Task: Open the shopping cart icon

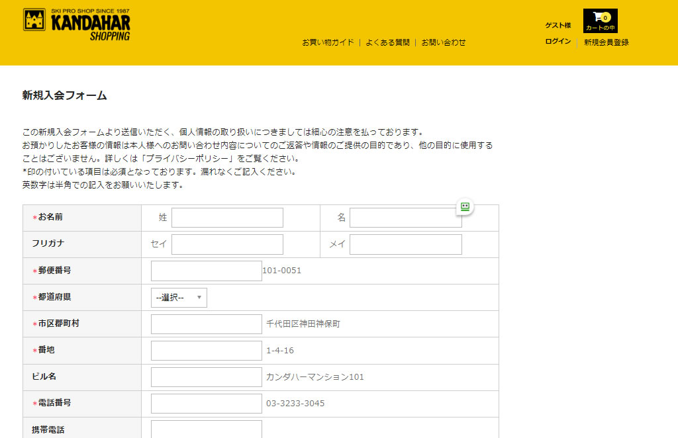Action: click(x=600, y=21)
